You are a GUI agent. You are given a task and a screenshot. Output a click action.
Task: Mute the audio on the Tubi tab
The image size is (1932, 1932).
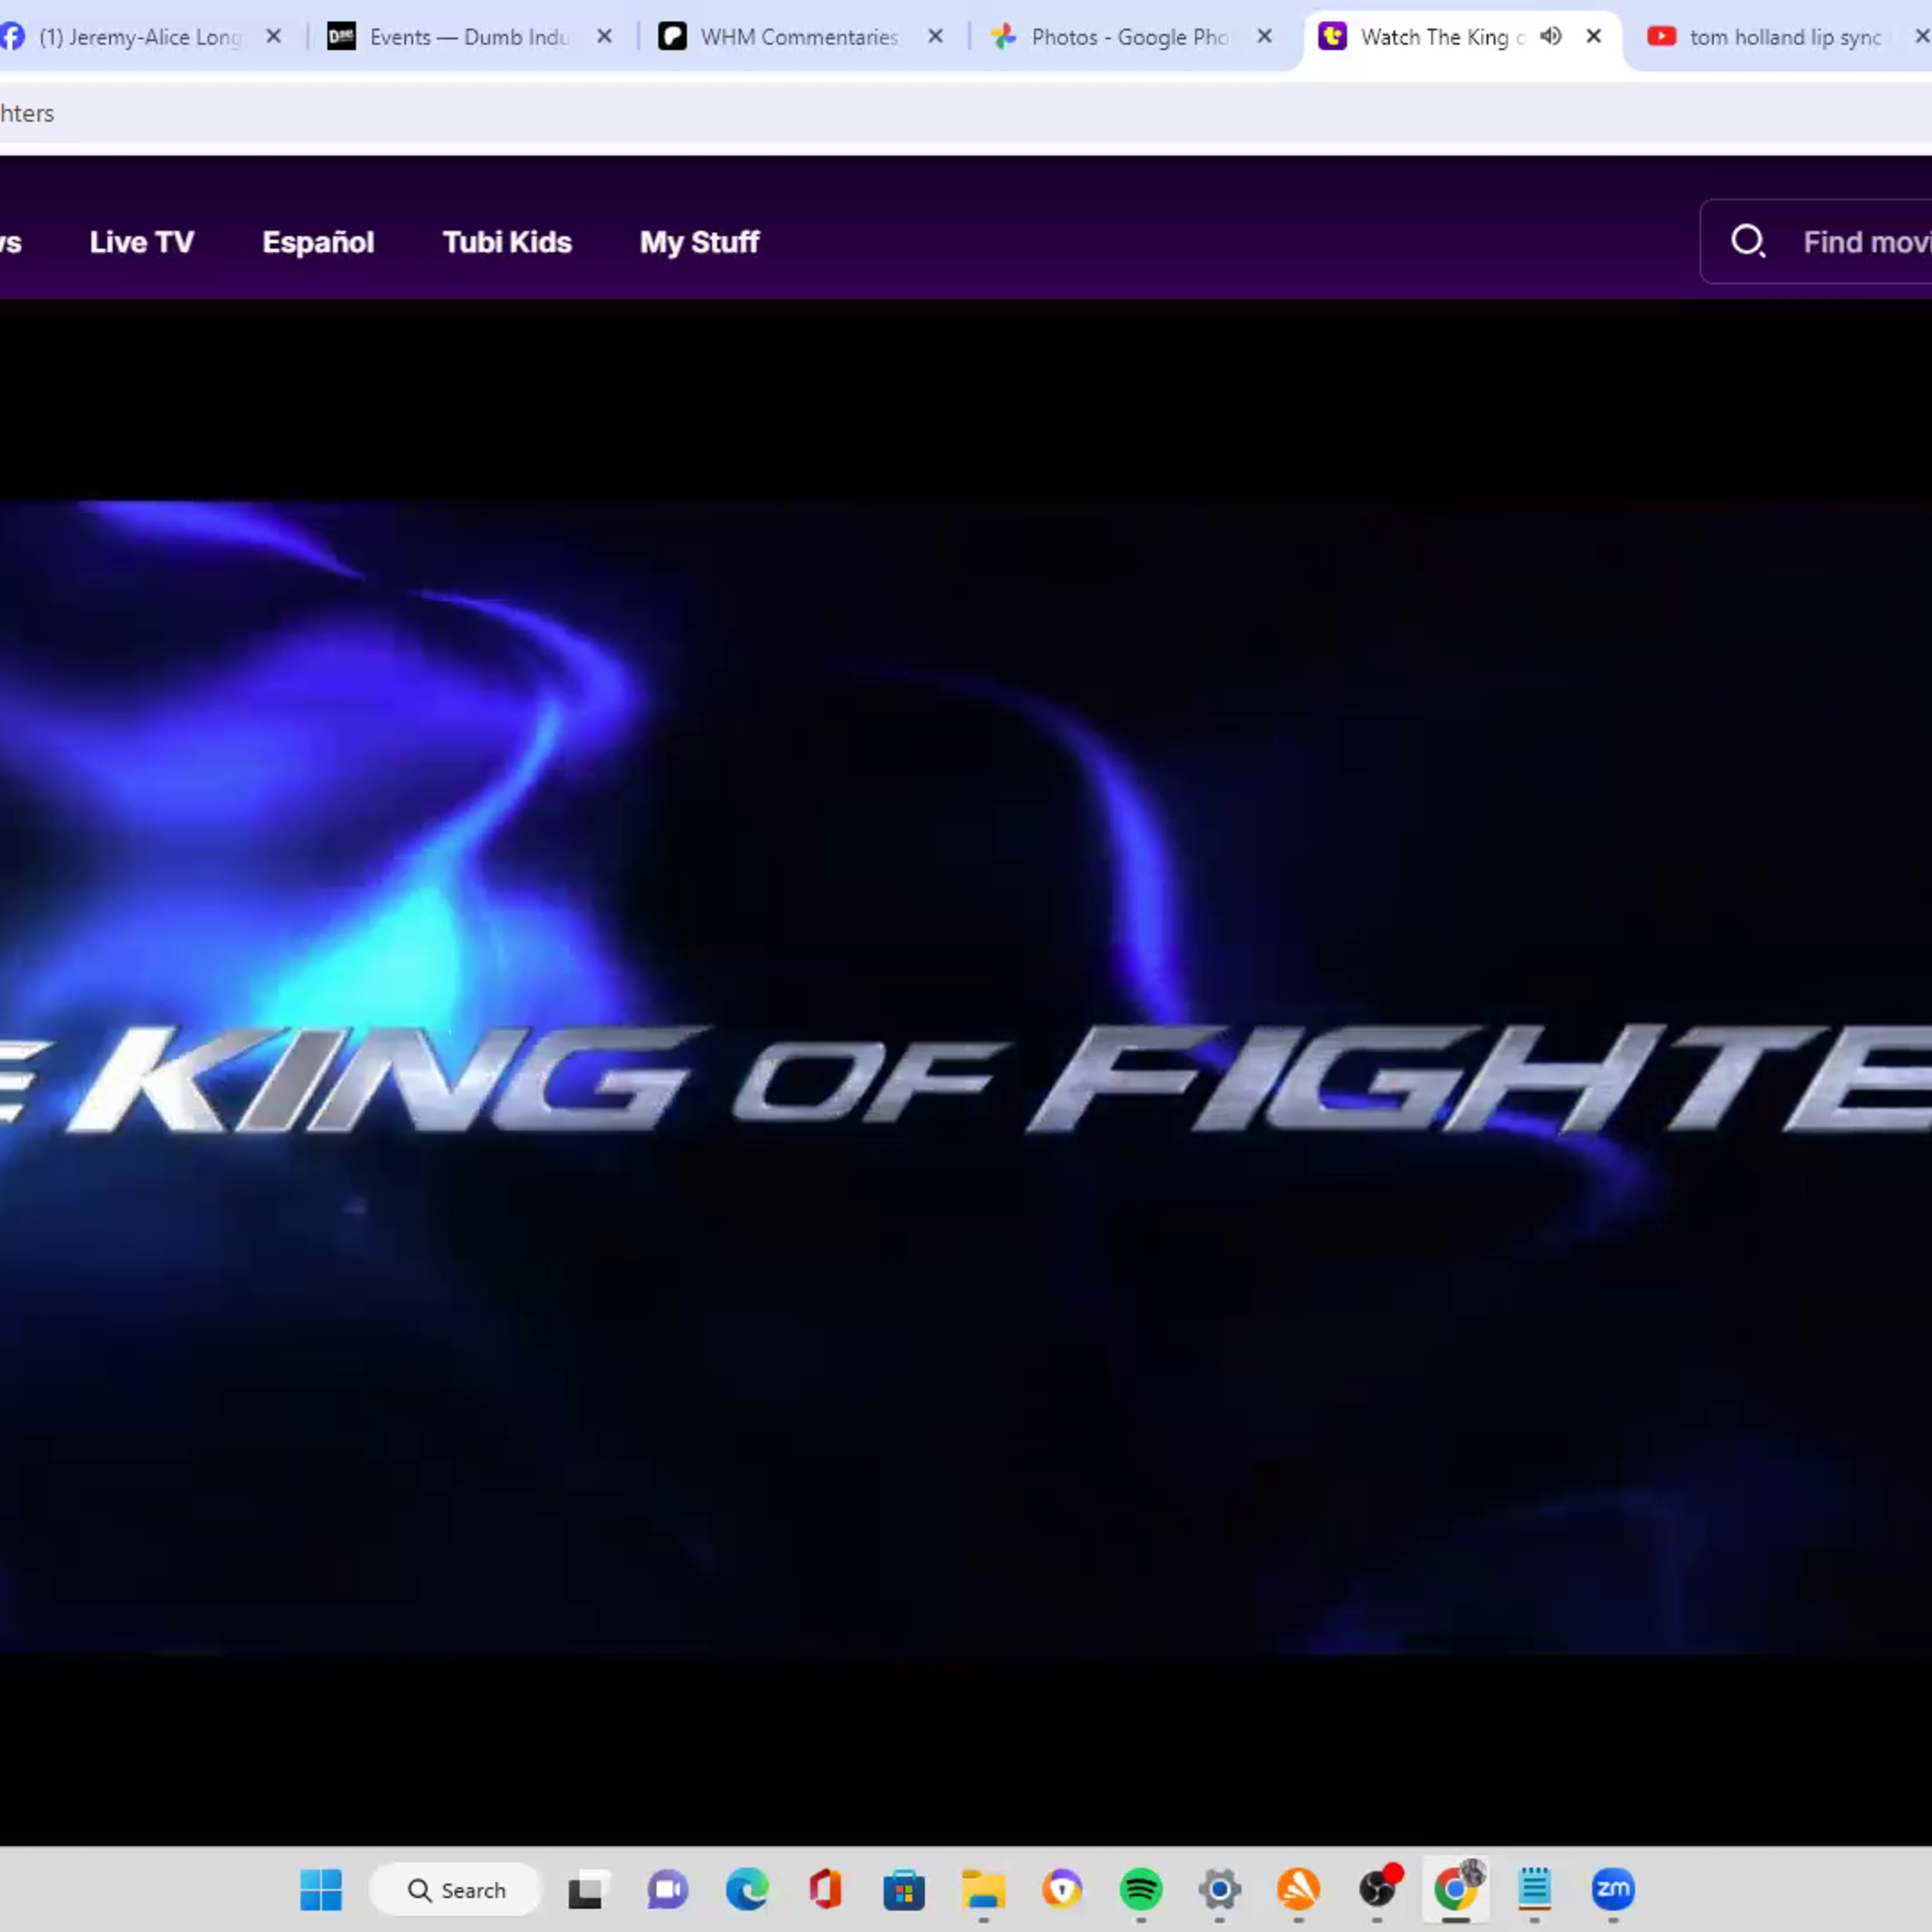click(1550, 37)
